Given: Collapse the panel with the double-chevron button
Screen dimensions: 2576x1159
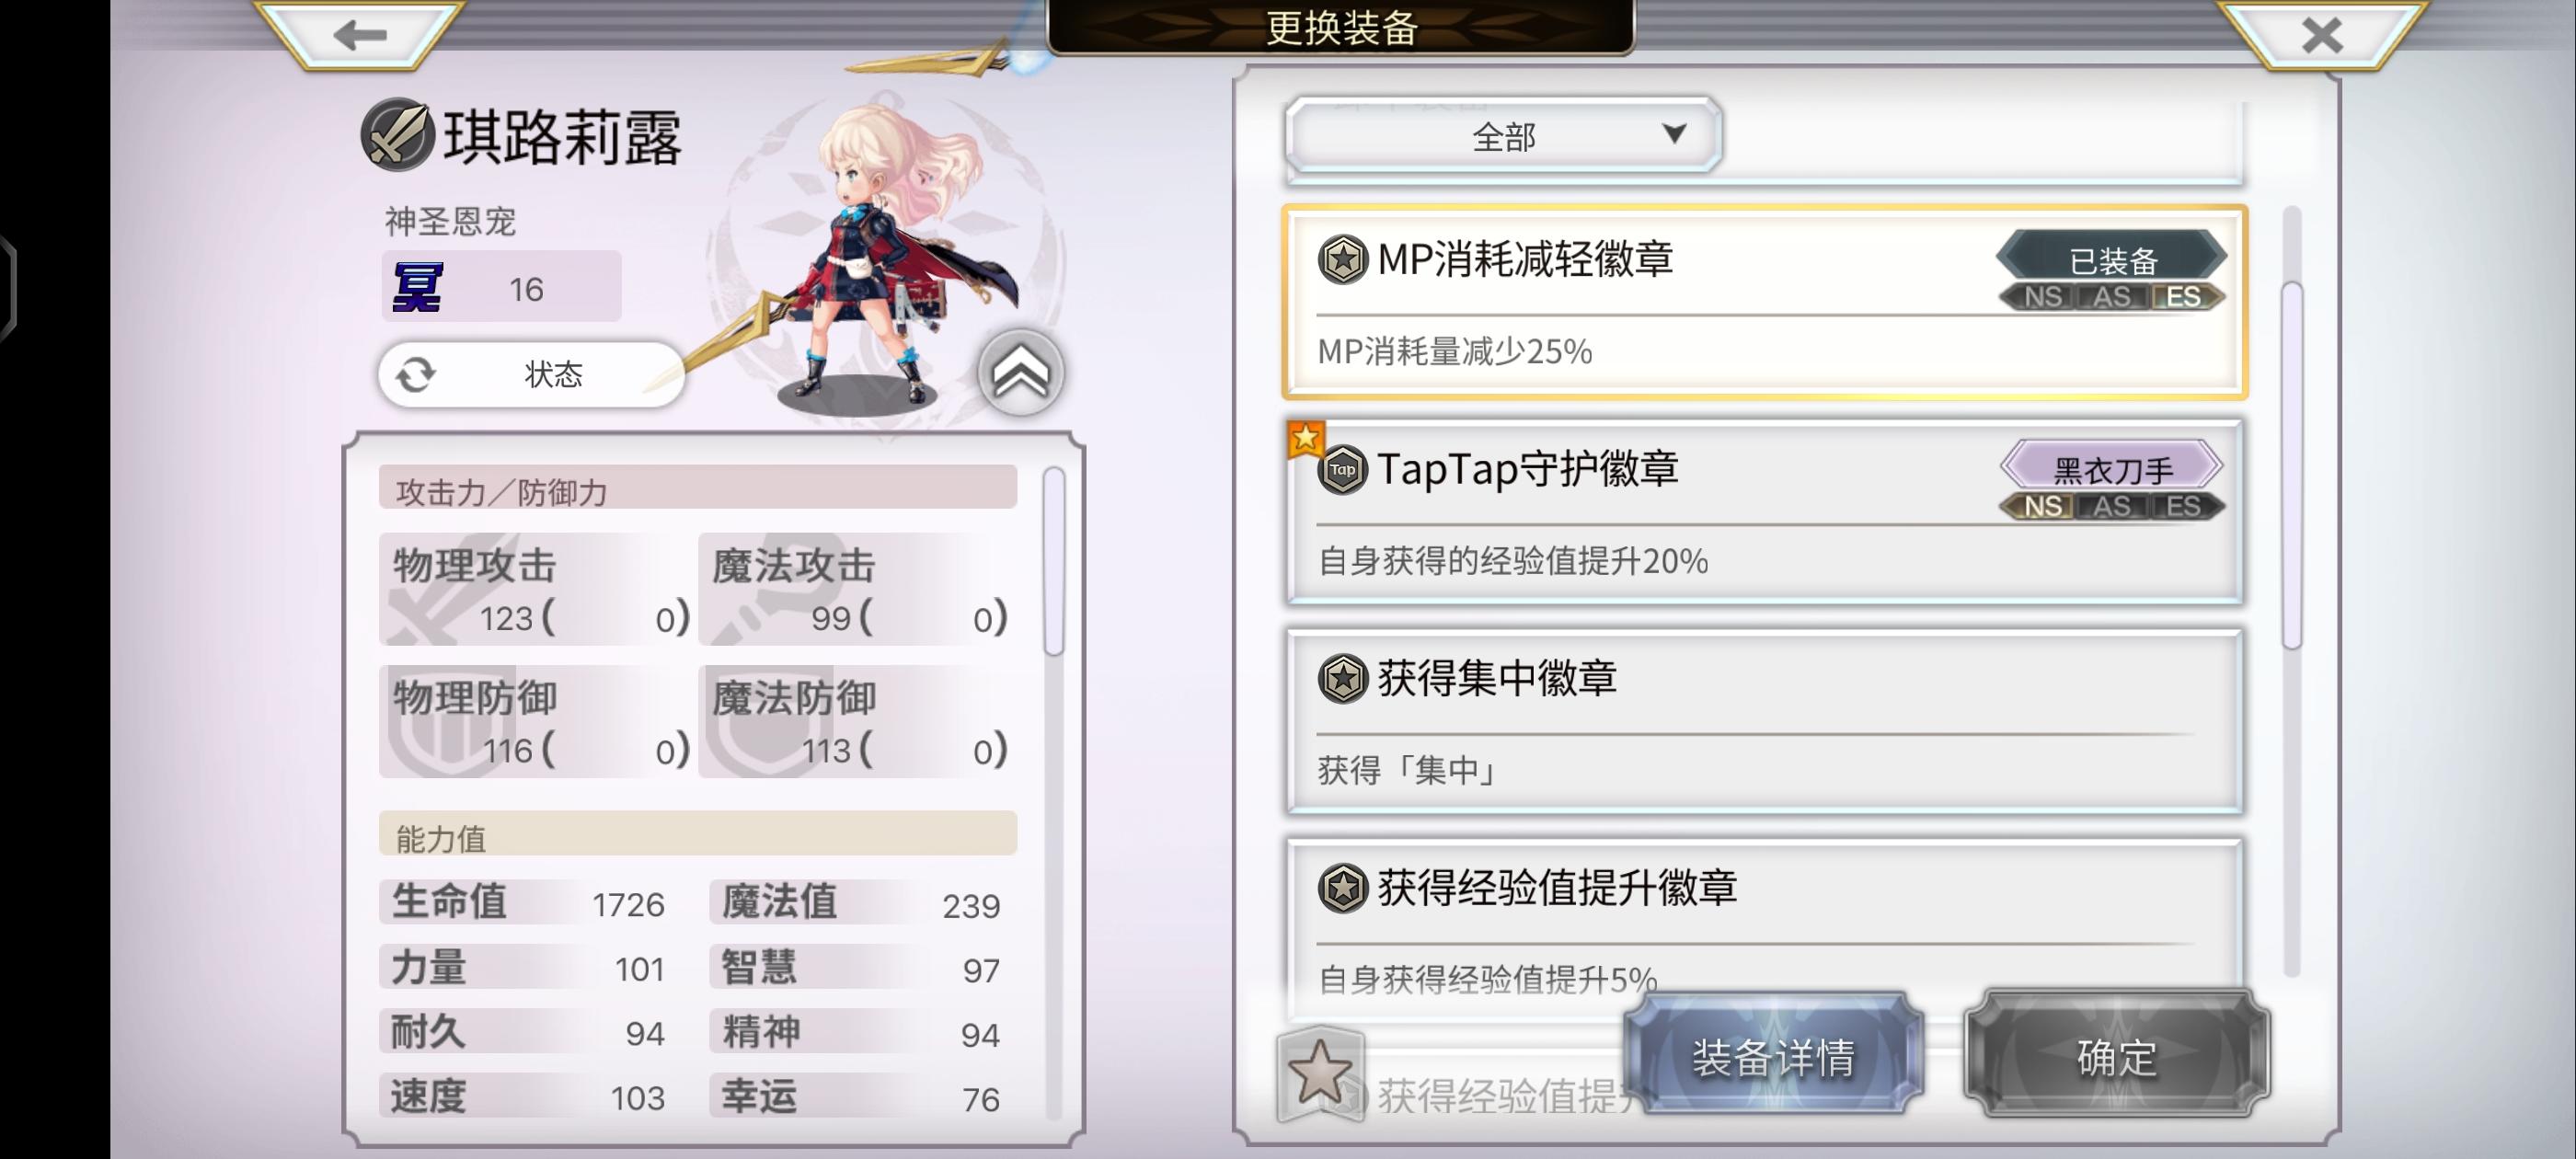Looking at the screenshot, I should (x=1020, y=372).
